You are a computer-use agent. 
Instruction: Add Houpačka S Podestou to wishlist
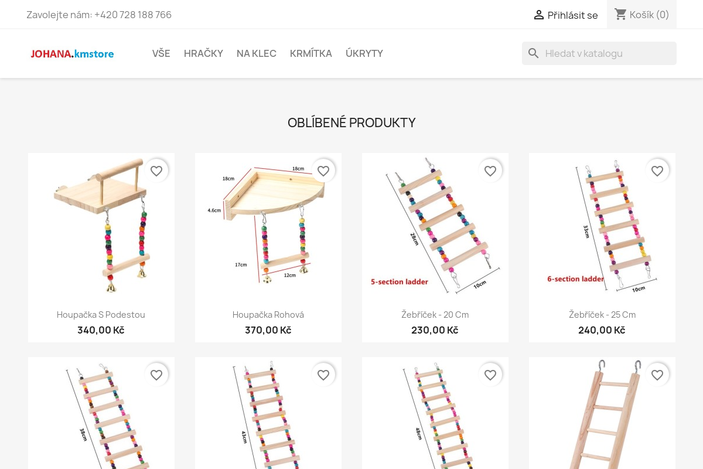[156, 171]
